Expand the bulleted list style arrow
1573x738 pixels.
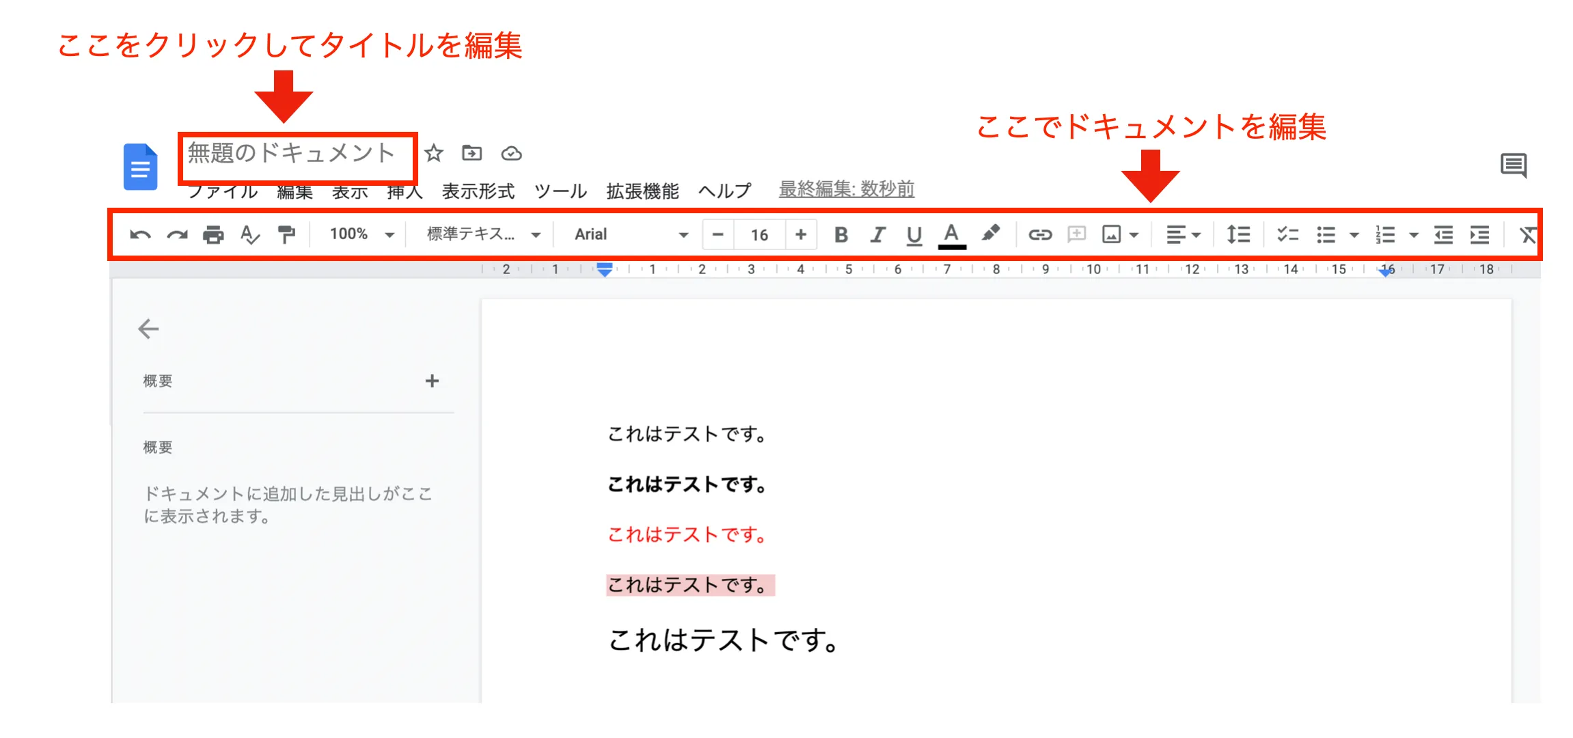click(1354, 236)
